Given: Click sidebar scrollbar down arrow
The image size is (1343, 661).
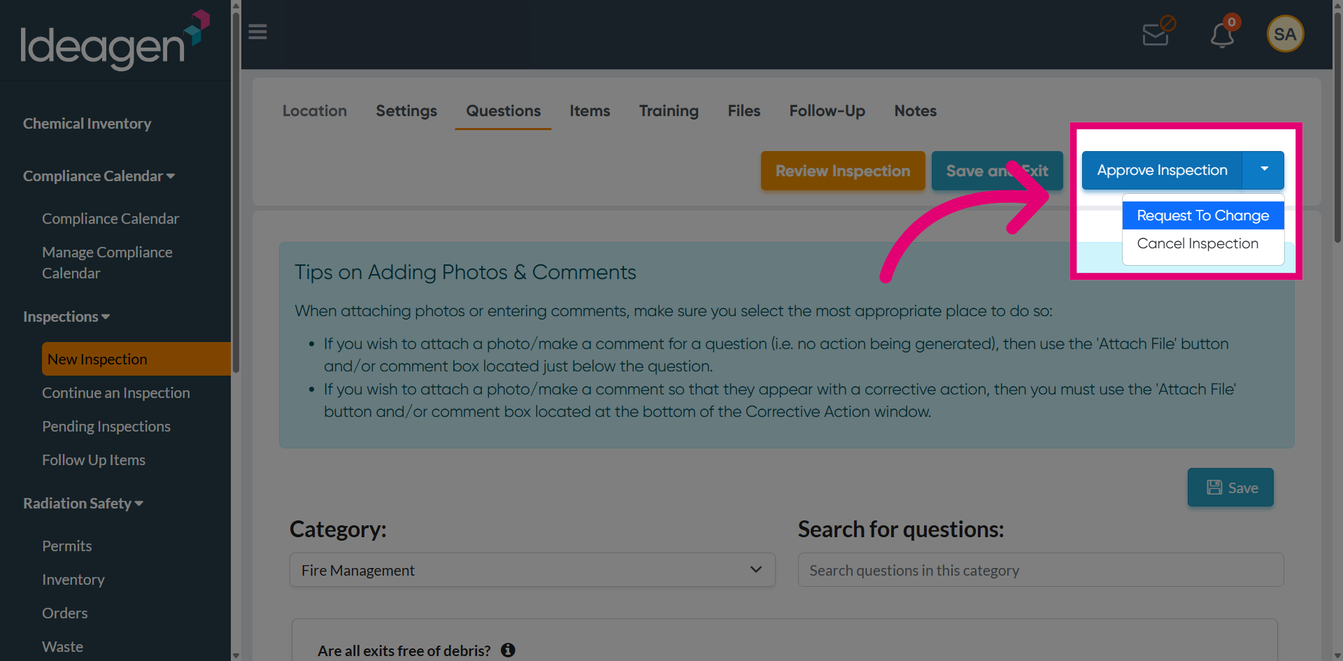Looking at the screenshot, I should [236, 655].
